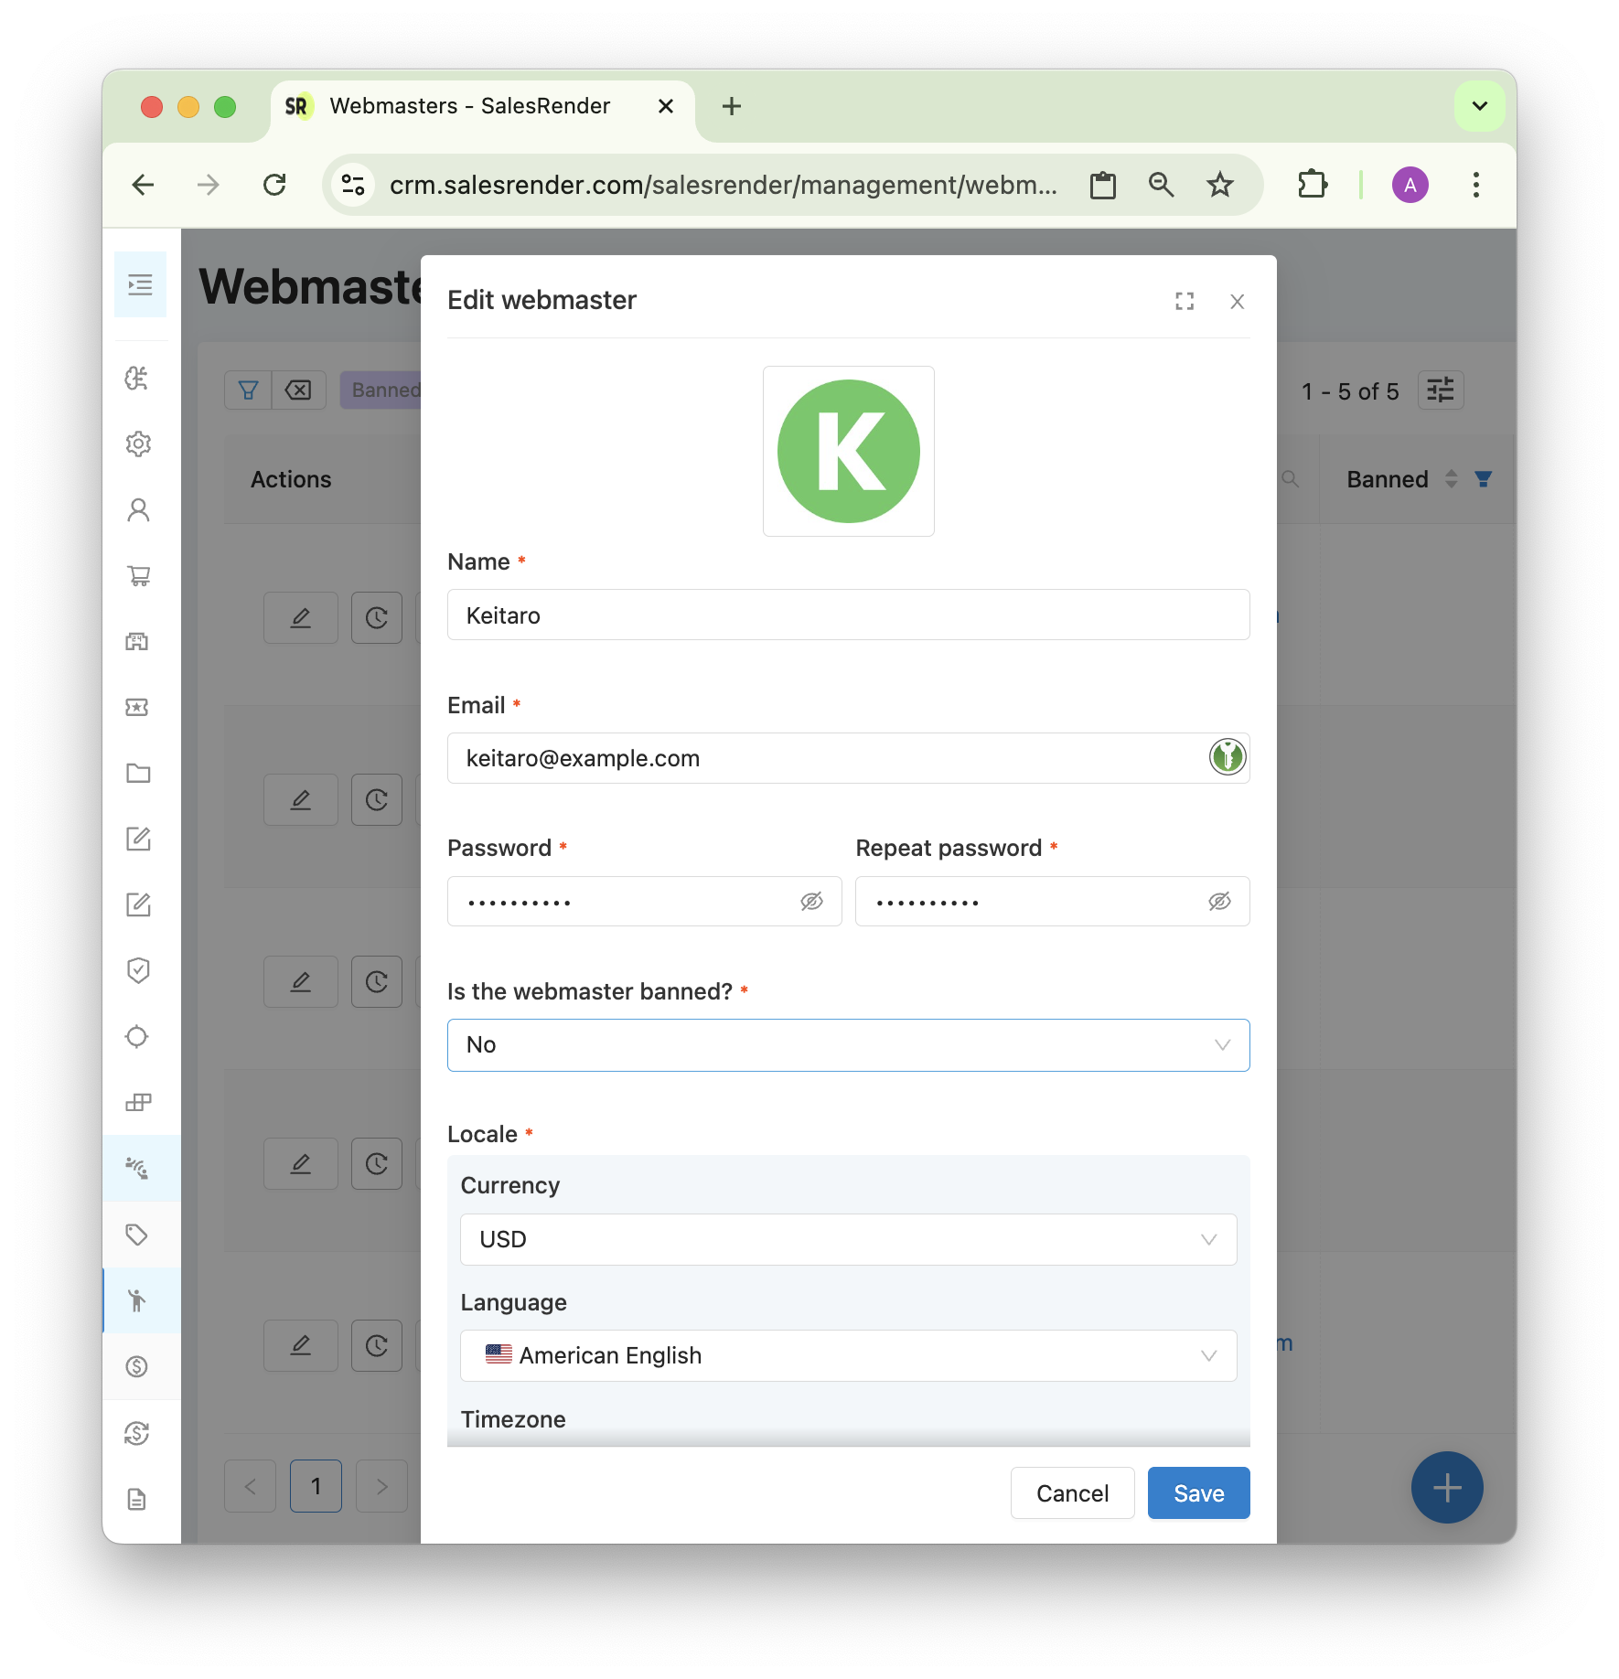
Task: Open the table column settings icon
Action: [1441, 390]
